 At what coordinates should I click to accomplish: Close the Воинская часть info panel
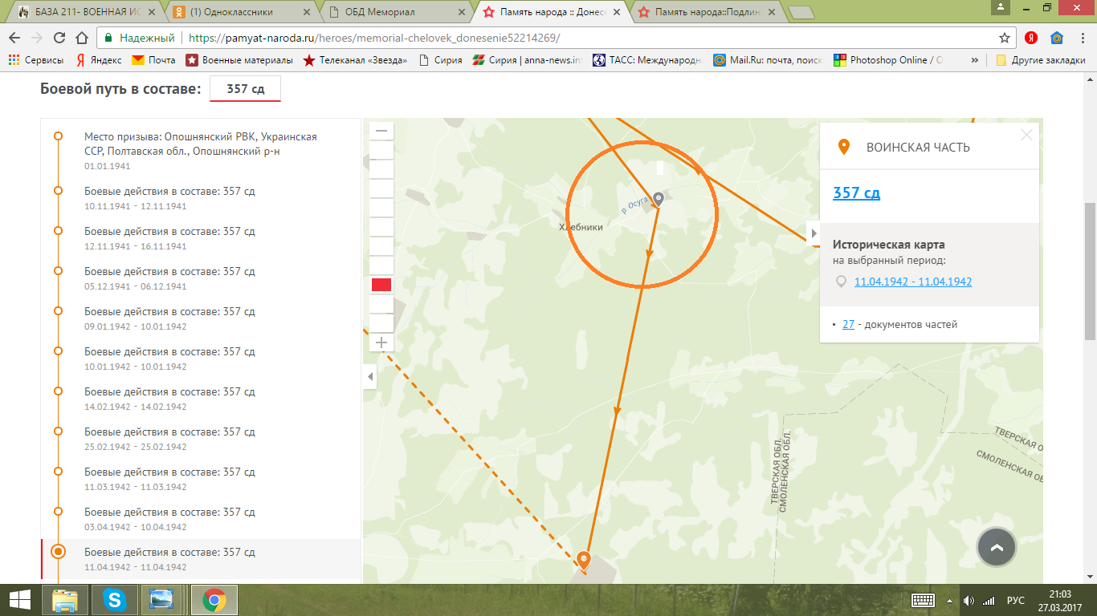[x=1026, y=135]
